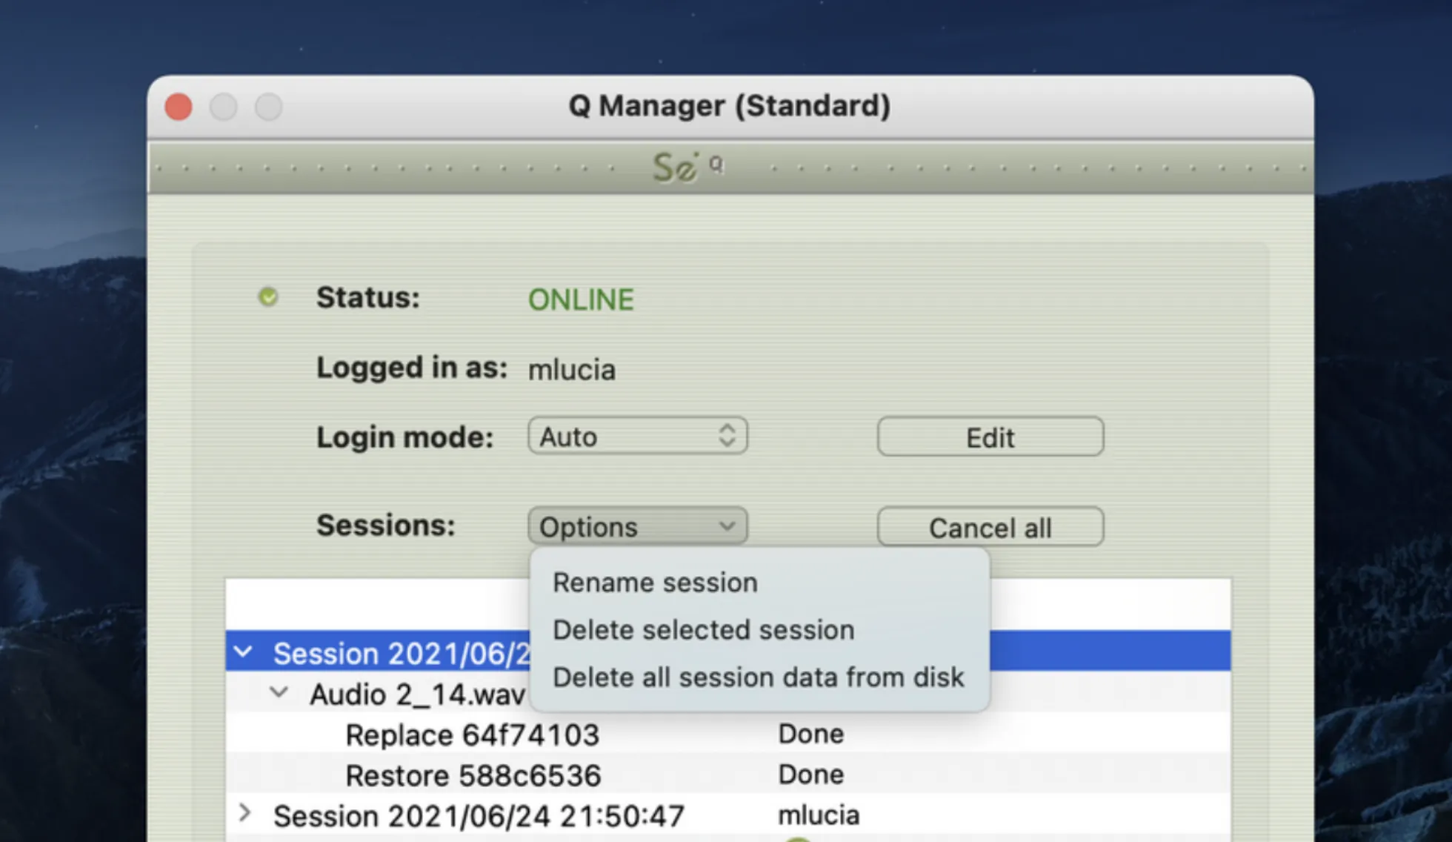Viewport: 1452px width, 842px height.
Task: Click the green status indicator icon
Action: tap(268, 297)
